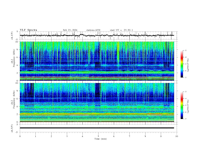The height and width of the screenshot is (153, 199).
Task: Click the ch.2 spectrogram panel
Action: tap(97, 102)
